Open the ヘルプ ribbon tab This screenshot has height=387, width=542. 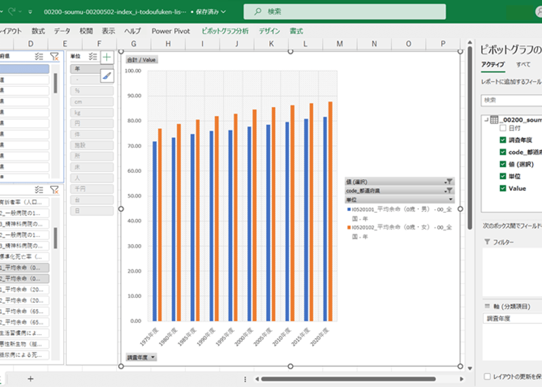(x=133, y=31)
